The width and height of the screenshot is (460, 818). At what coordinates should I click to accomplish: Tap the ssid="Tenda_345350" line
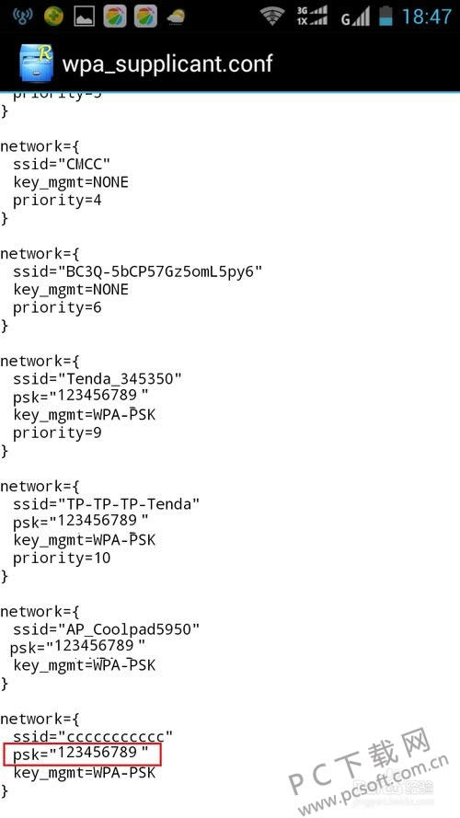point(98,379)
